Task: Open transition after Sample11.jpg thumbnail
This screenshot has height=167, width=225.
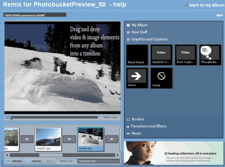Action: tap(69, 139)
